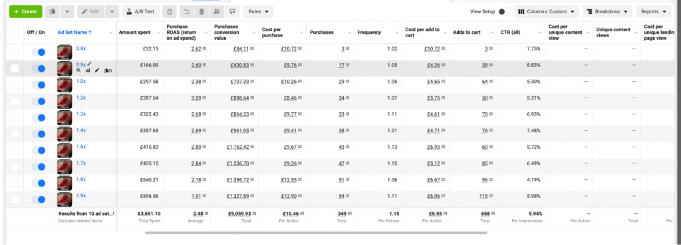Tick the checkbox for the 1.2x row

[x=15, y=102]
